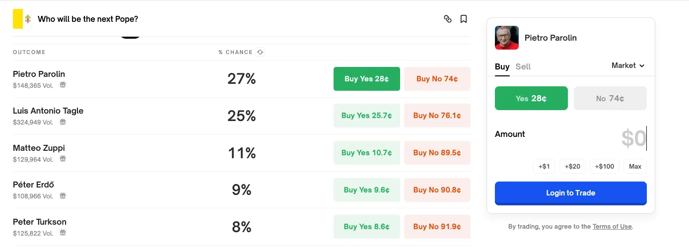
Task: Select the No 74¢ option in trade panel
Action: 610,98
